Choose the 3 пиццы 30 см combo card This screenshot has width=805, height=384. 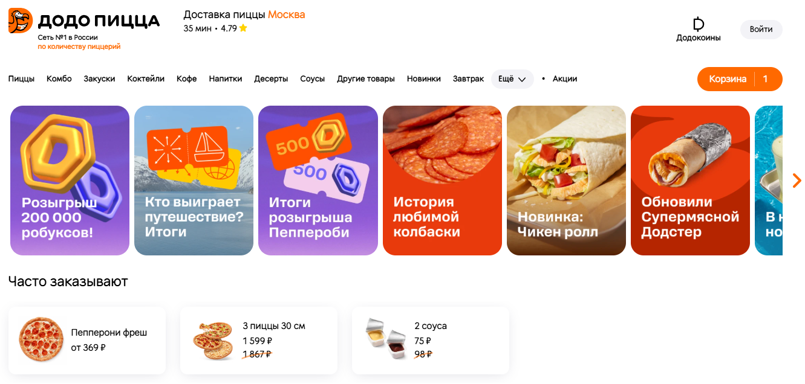259,341
